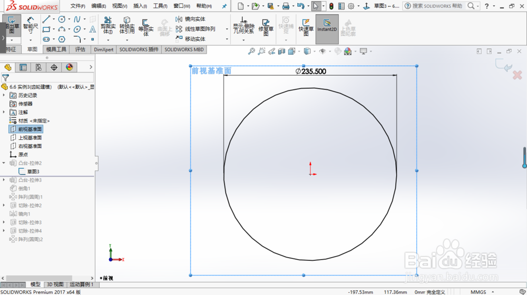Select the Ellipse sketch tool
This screenshot has height=295, width=527.
[x=77, y=29]
